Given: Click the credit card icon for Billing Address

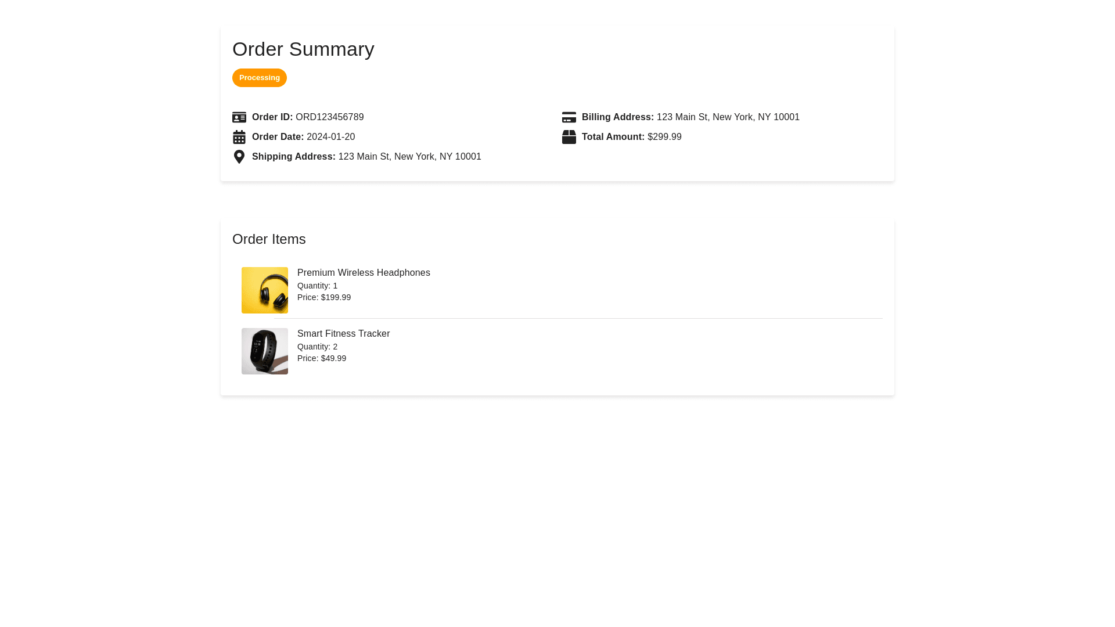Looking at the screenshot, I should 569,117.
